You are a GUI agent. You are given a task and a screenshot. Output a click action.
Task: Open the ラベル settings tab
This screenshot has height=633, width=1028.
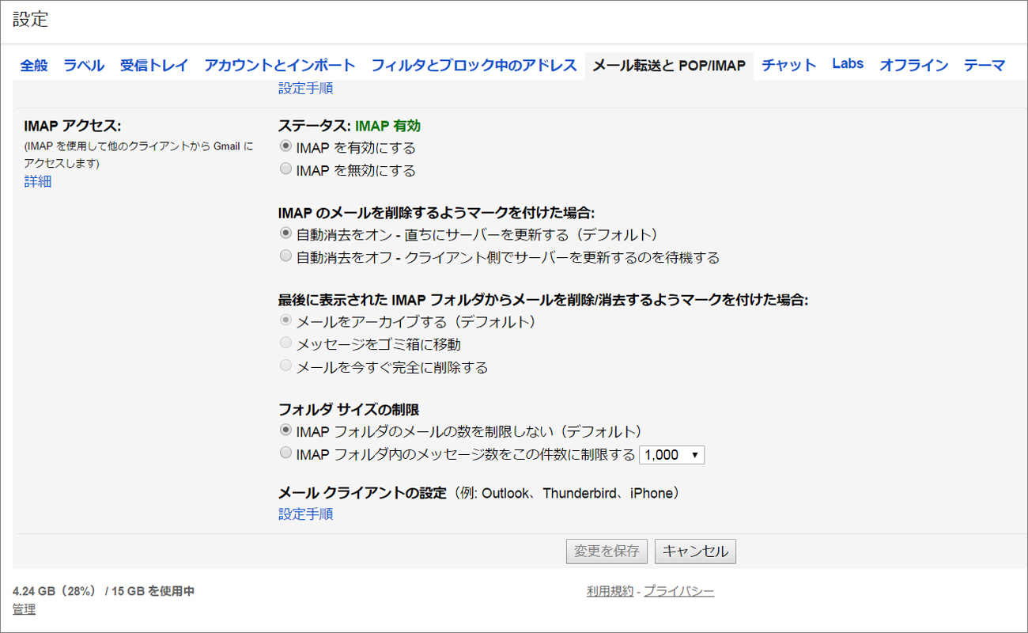click(x=84, y=66)
